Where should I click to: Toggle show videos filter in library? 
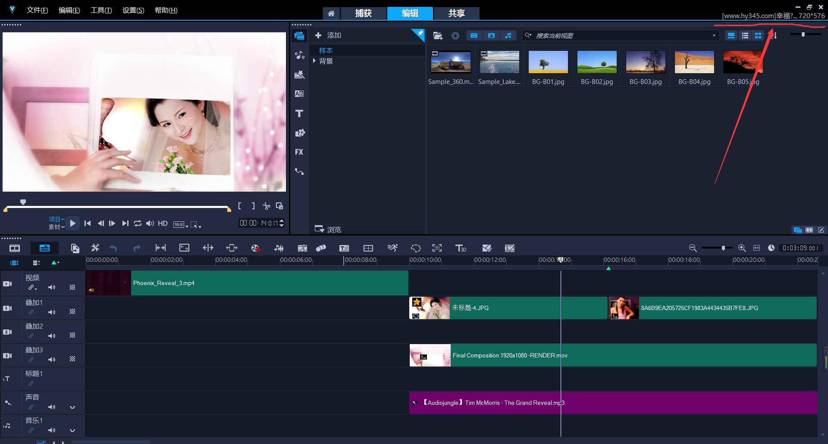(474, 36)
